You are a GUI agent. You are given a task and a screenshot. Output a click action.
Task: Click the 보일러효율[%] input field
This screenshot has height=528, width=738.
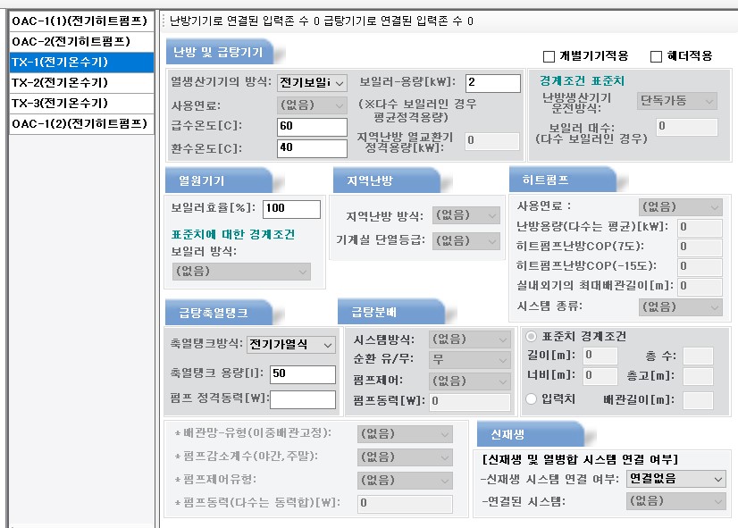tap(291, 208)
